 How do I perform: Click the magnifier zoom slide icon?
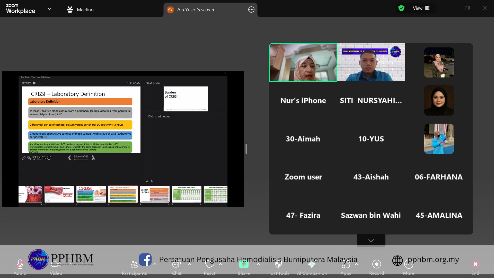coord(29,158)
